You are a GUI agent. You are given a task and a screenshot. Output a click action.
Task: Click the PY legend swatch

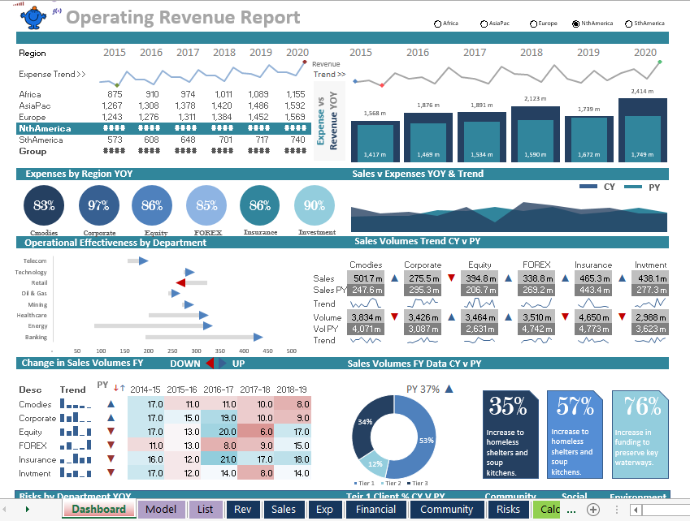pos(633,187)
